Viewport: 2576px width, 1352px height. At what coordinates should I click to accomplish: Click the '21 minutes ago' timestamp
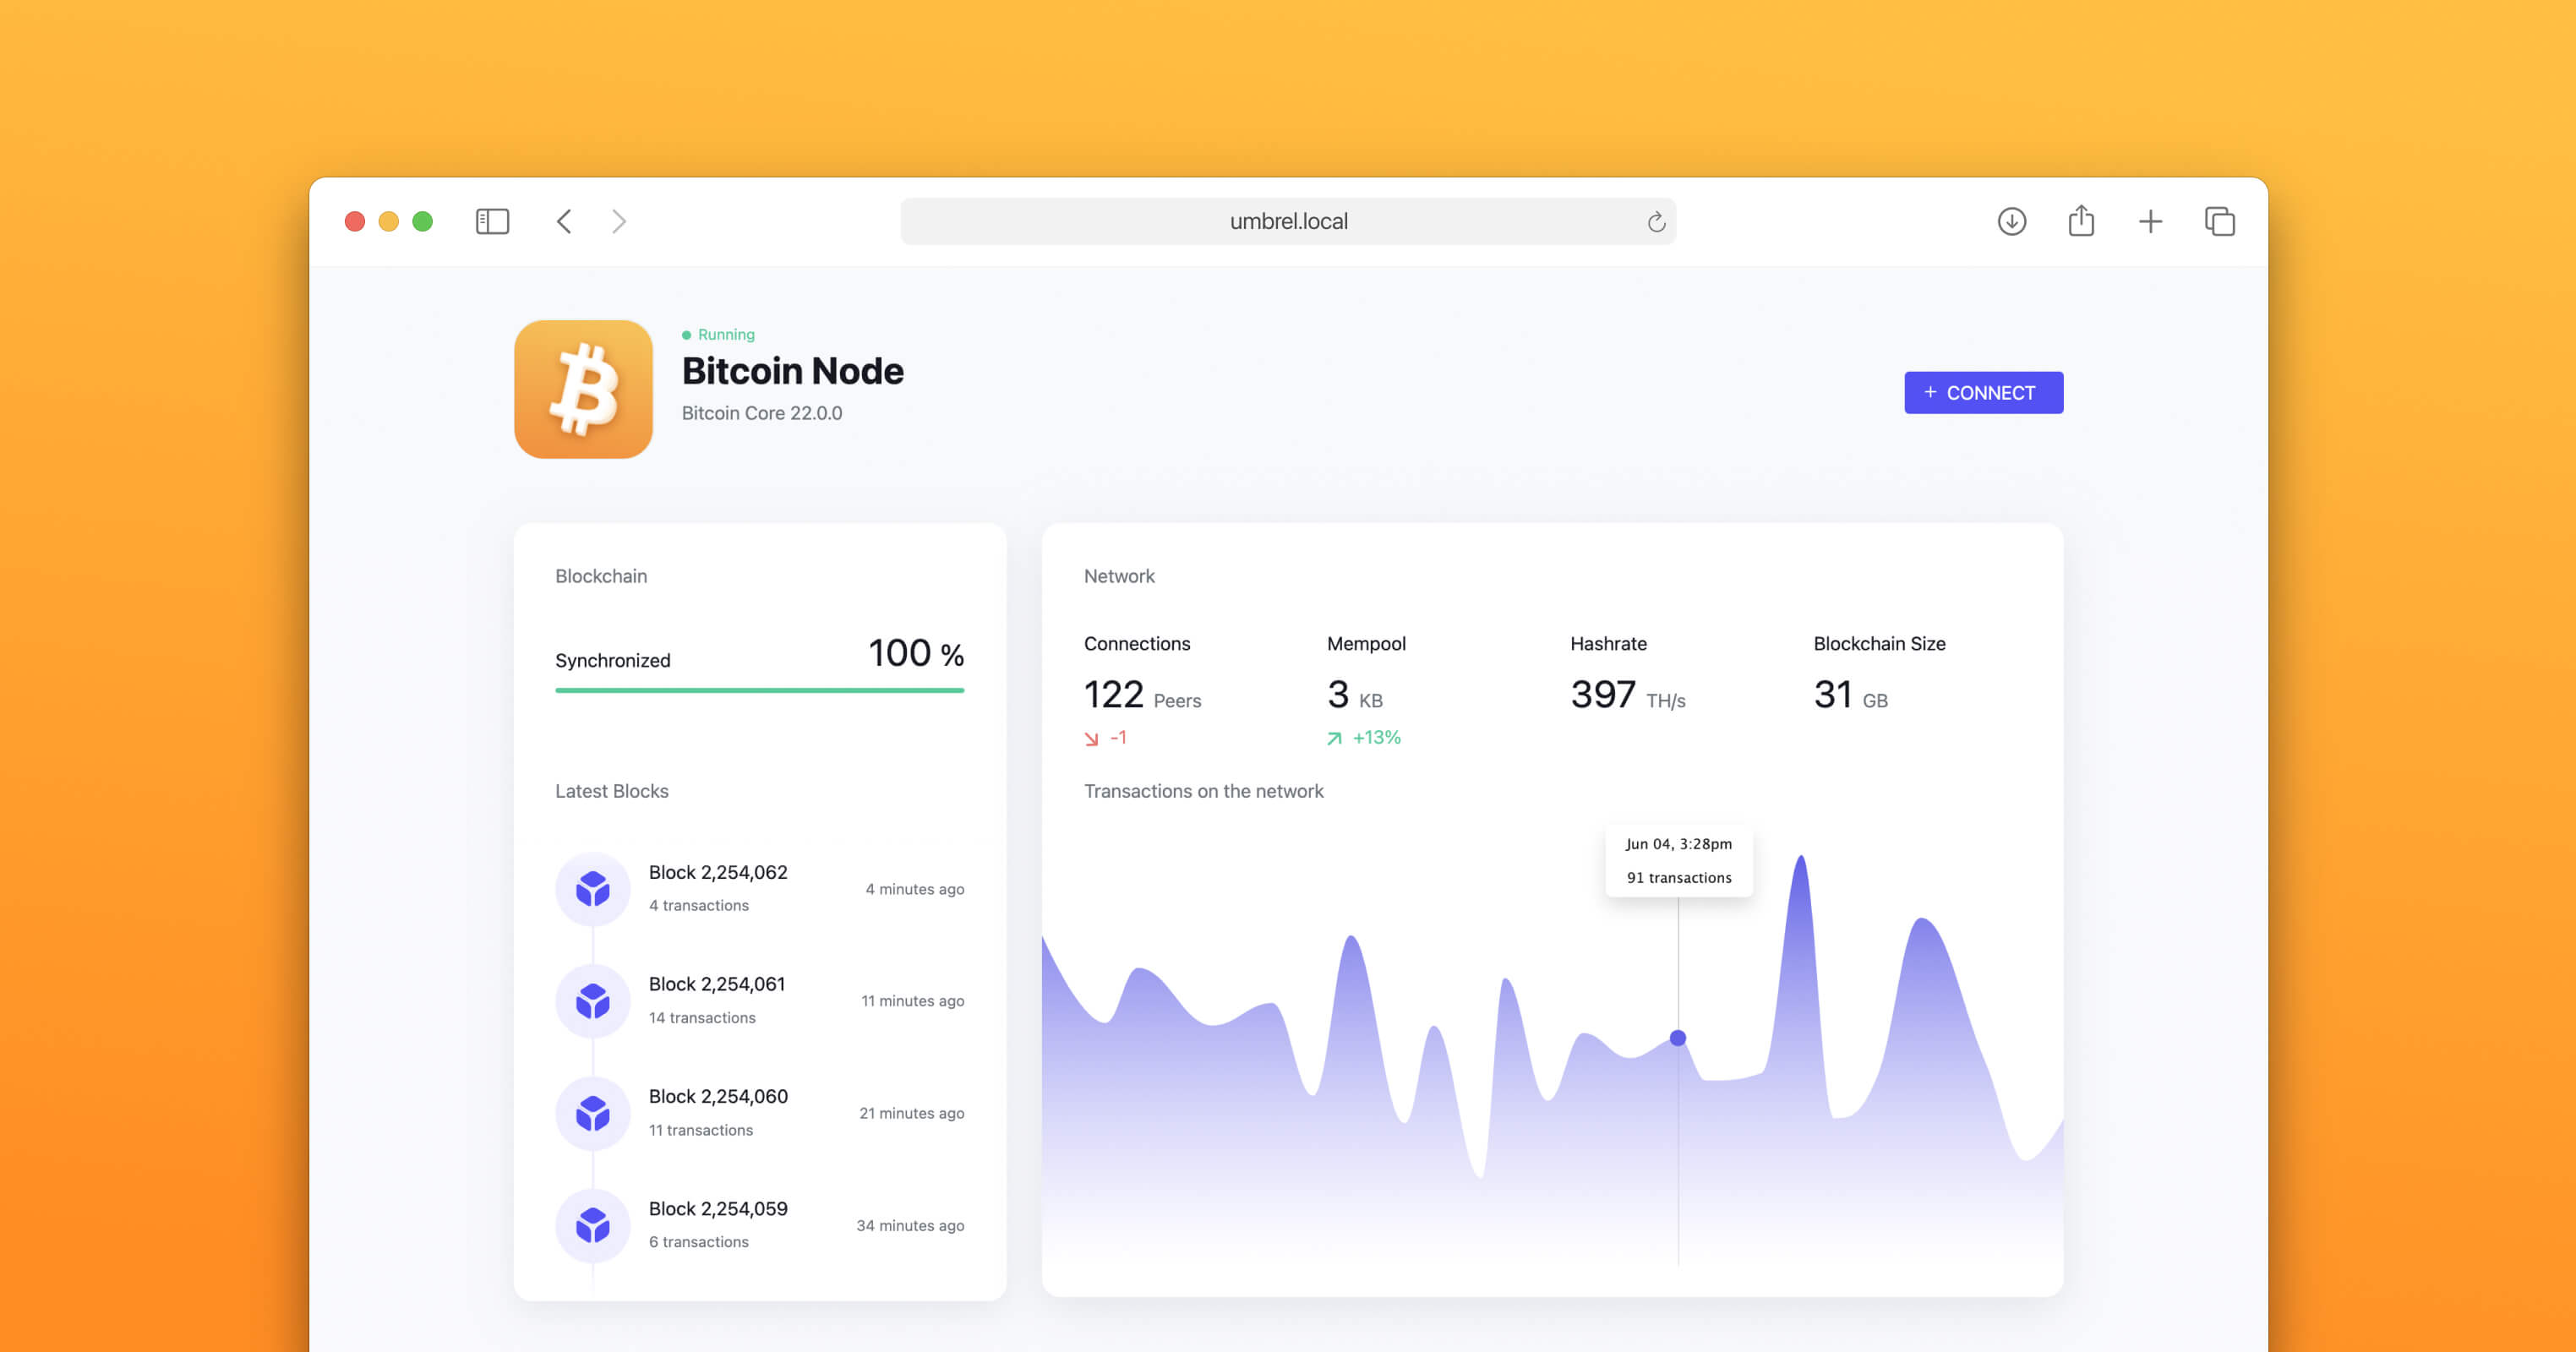coord(911,1113)
